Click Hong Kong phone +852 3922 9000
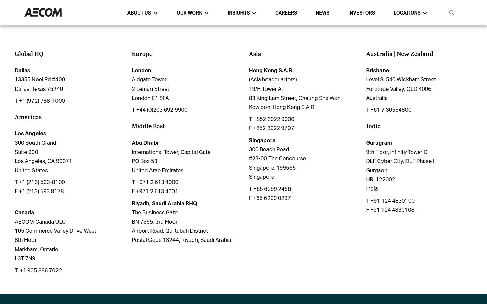 274,119
